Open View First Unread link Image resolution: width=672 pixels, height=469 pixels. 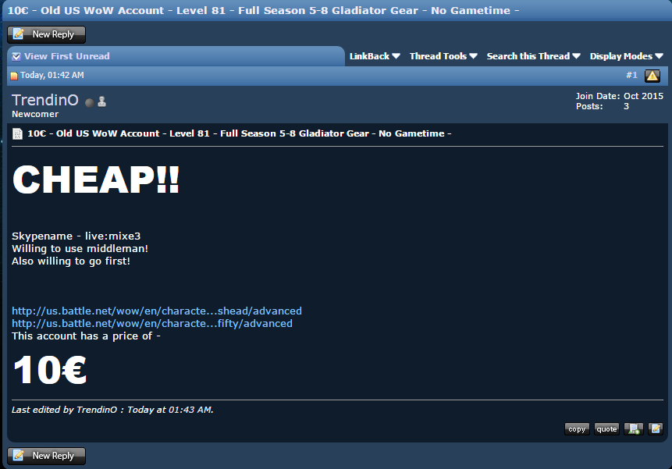[x=67, y=56]
